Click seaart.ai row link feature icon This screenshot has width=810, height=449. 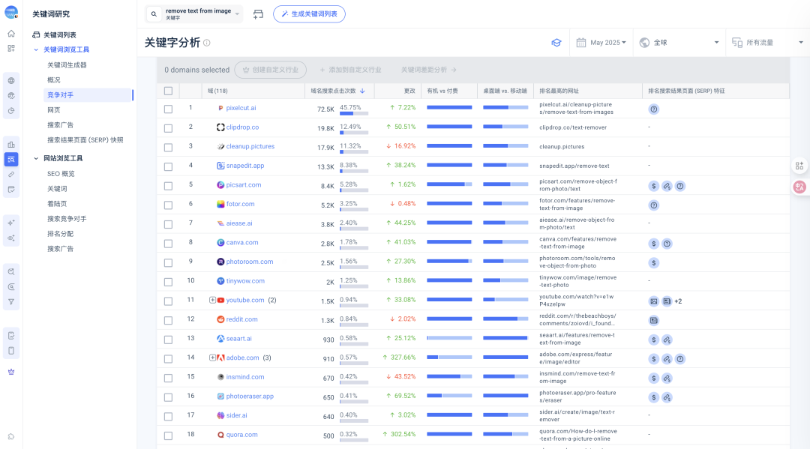click(667, 340)
